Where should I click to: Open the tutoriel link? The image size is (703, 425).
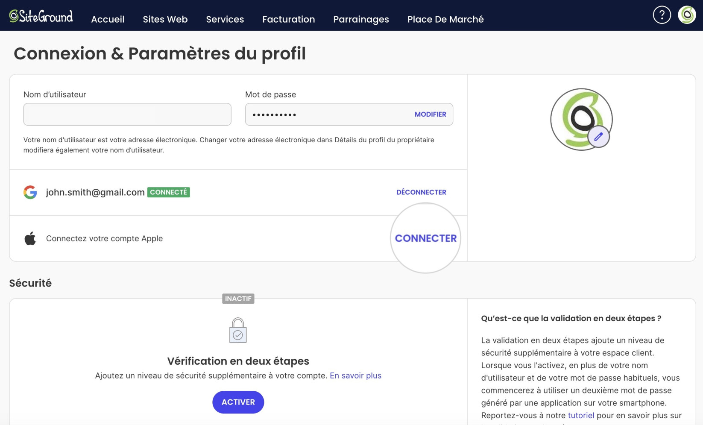[581, 415]
